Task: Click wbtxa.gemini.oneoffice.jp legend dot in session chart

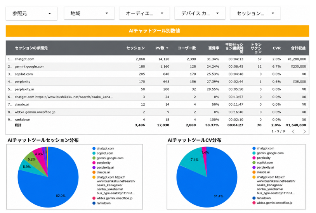Action: 94,198
